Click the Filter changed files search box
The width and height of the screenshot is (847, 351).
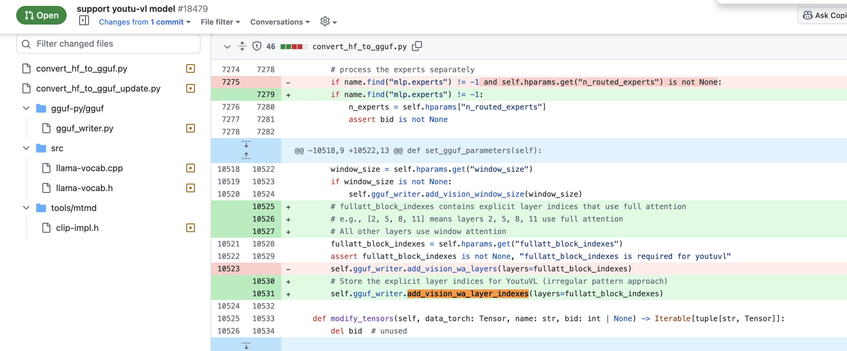click(108, 44)
